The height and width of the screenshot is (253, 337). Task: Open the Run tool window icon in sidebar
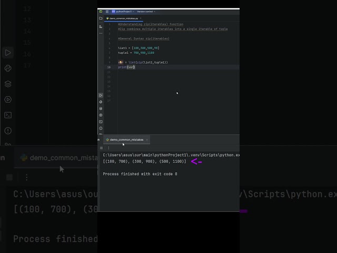point(101,95)
